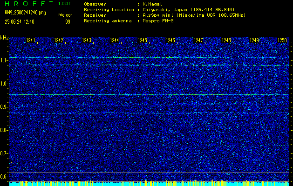
Task: Select the file name KN9_2506241240.png
Action: tap(25, 13)
